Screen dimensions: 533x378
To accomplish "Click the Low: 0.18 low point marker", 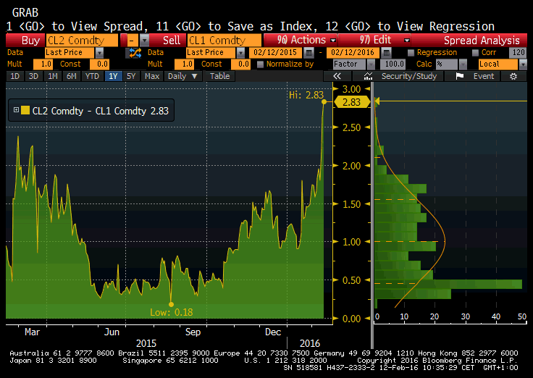I will pyautogui.click(x=172, y=304).
